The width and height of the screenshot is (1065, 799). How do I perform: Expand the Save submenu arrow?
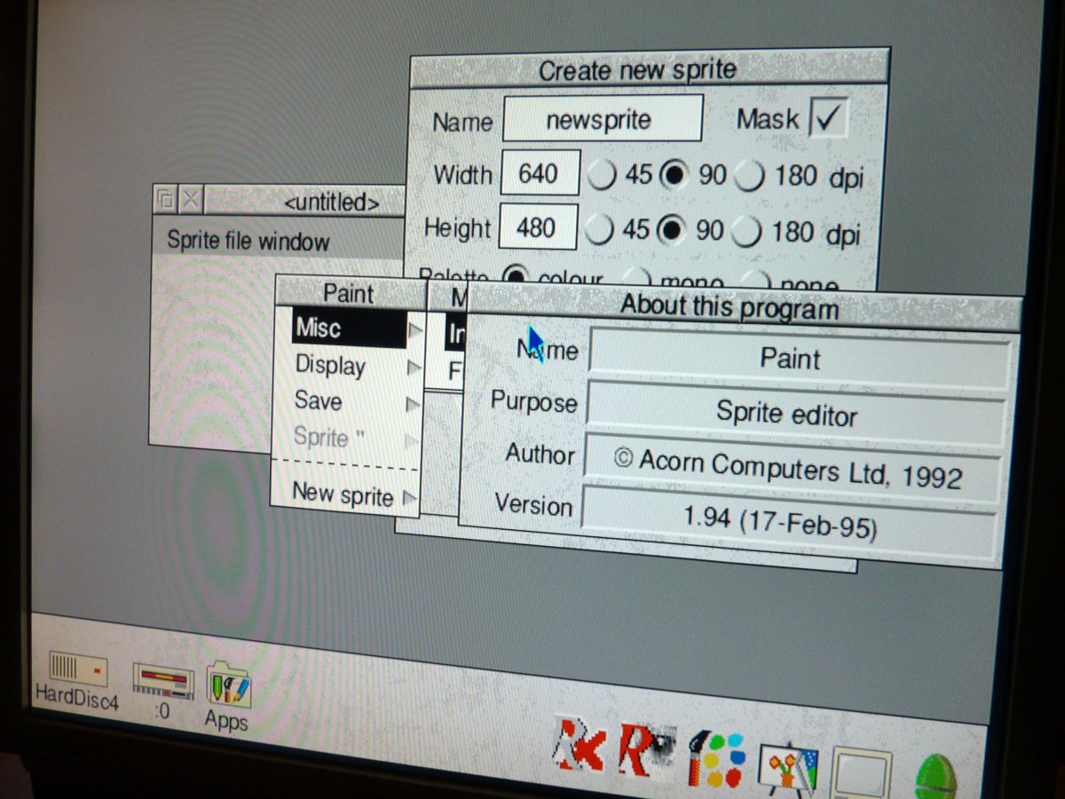tap(412, 405)
